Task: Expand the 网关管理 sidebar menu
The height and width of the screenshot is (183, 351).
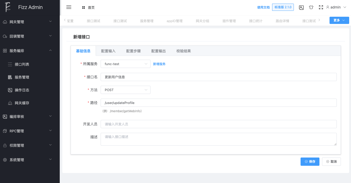Action: point(30,22)
